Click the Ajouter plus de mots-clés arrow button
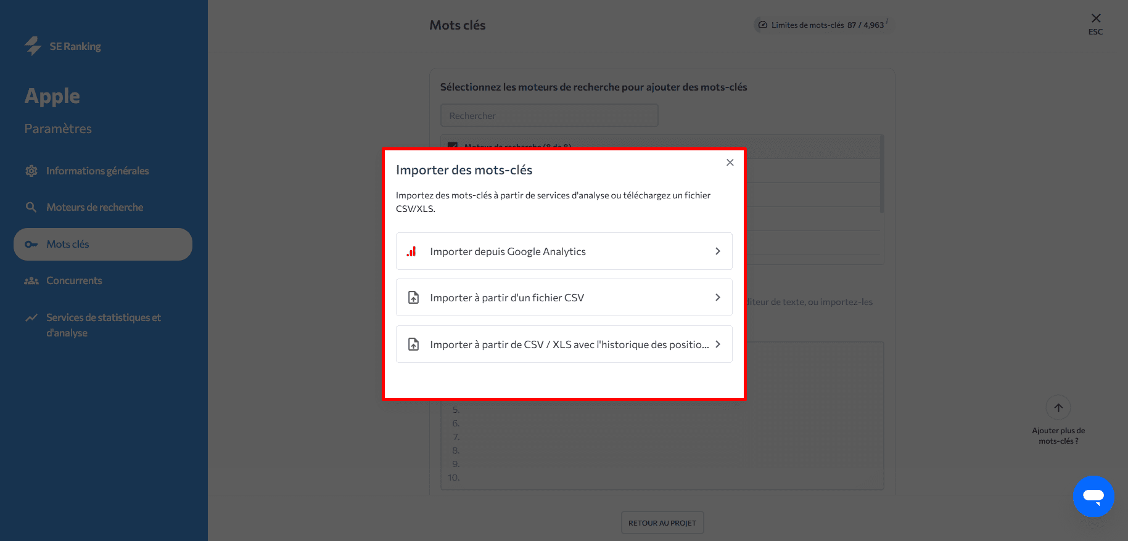 pyautogui.click(x=1058, y=408)
